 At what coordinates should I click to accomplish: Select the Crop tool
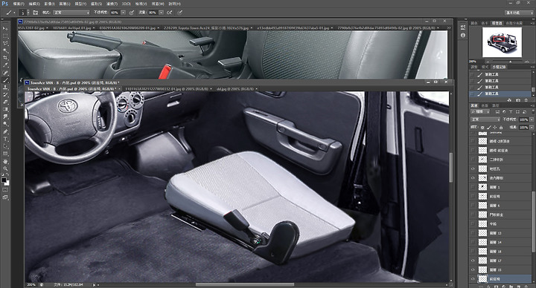tap(5, 58)
